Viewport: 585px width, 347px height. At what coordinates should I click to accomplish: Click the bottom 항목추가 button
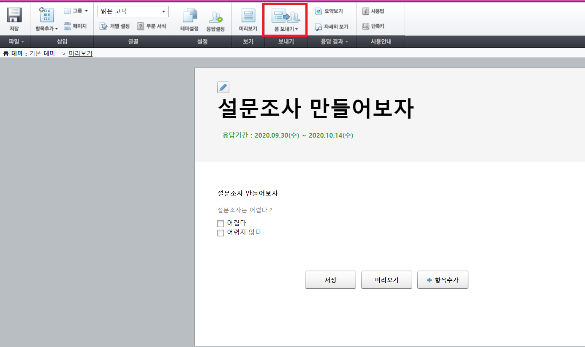point(443,280)
